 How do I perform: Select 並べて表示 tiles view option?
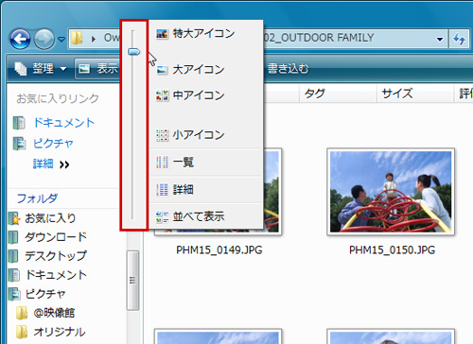pos(206,216)
